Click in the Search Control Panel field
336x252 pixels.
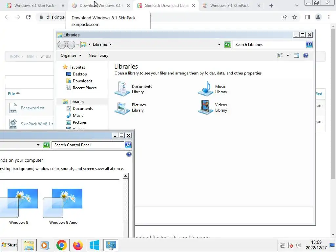(x=88, y=145)
